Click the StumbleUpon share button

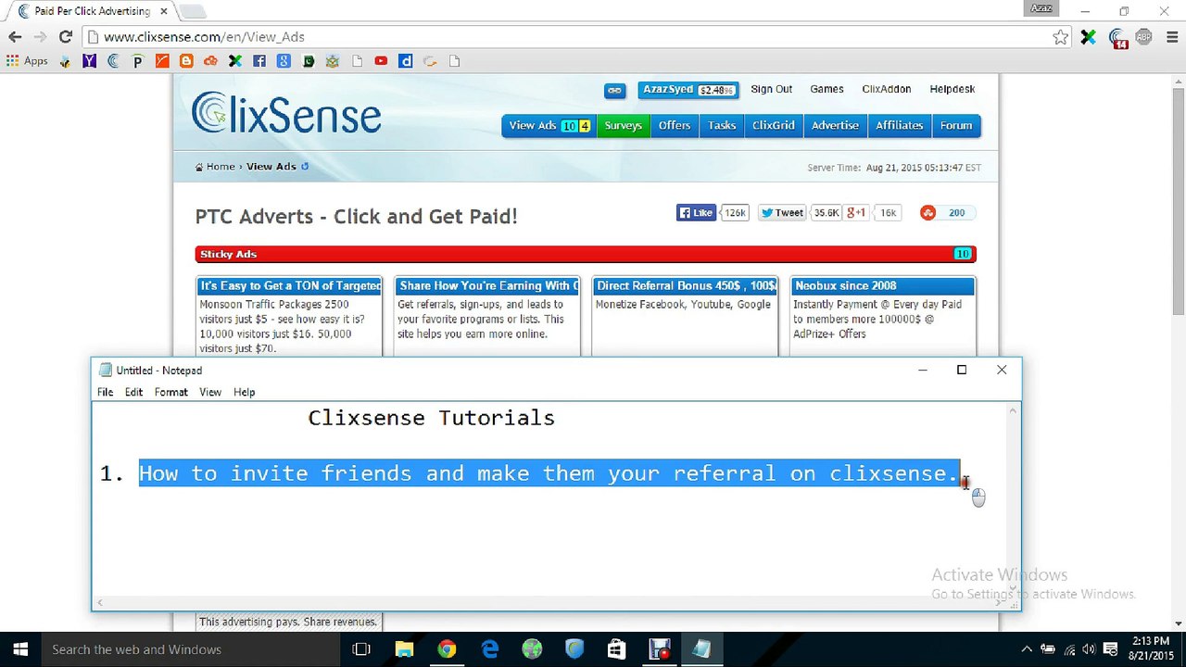(x=928, y=213)
